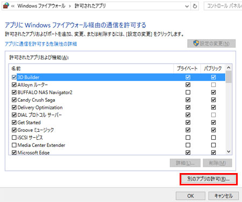Toggle BUFFALO NAS Navigator2 public checkbox
The height and width of the screenshot is (202, 242).
(213, 92)
